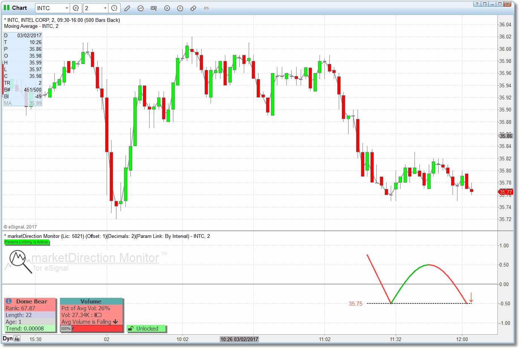Screen dimensions: 520x349
Task: Click the Vol: 27.34K battery icon
Action: [98, 315]
